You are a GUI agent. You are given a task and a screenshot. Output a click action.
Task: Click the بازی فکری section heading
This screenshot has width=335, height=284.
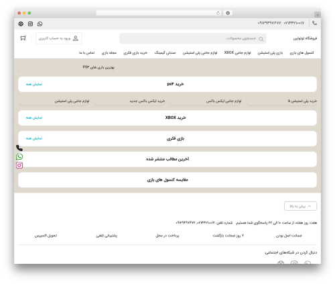(x=176, y=138)
